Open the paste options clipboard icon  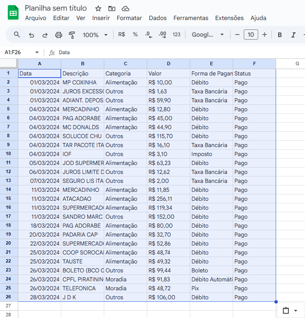click(286, 310)
